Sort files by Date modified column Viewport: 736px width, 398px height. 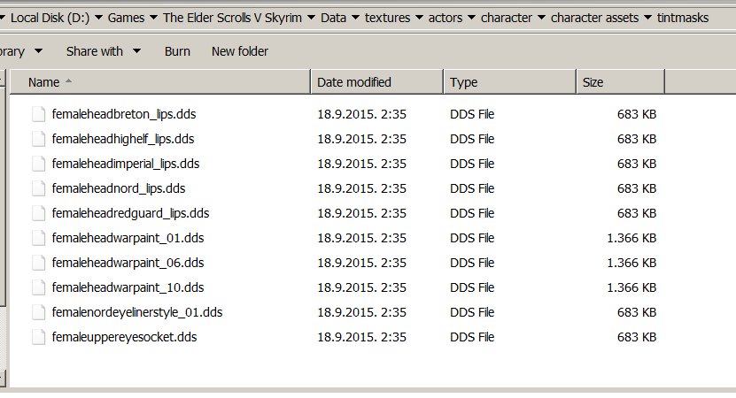pyautogui.click(x=354, y=82)
